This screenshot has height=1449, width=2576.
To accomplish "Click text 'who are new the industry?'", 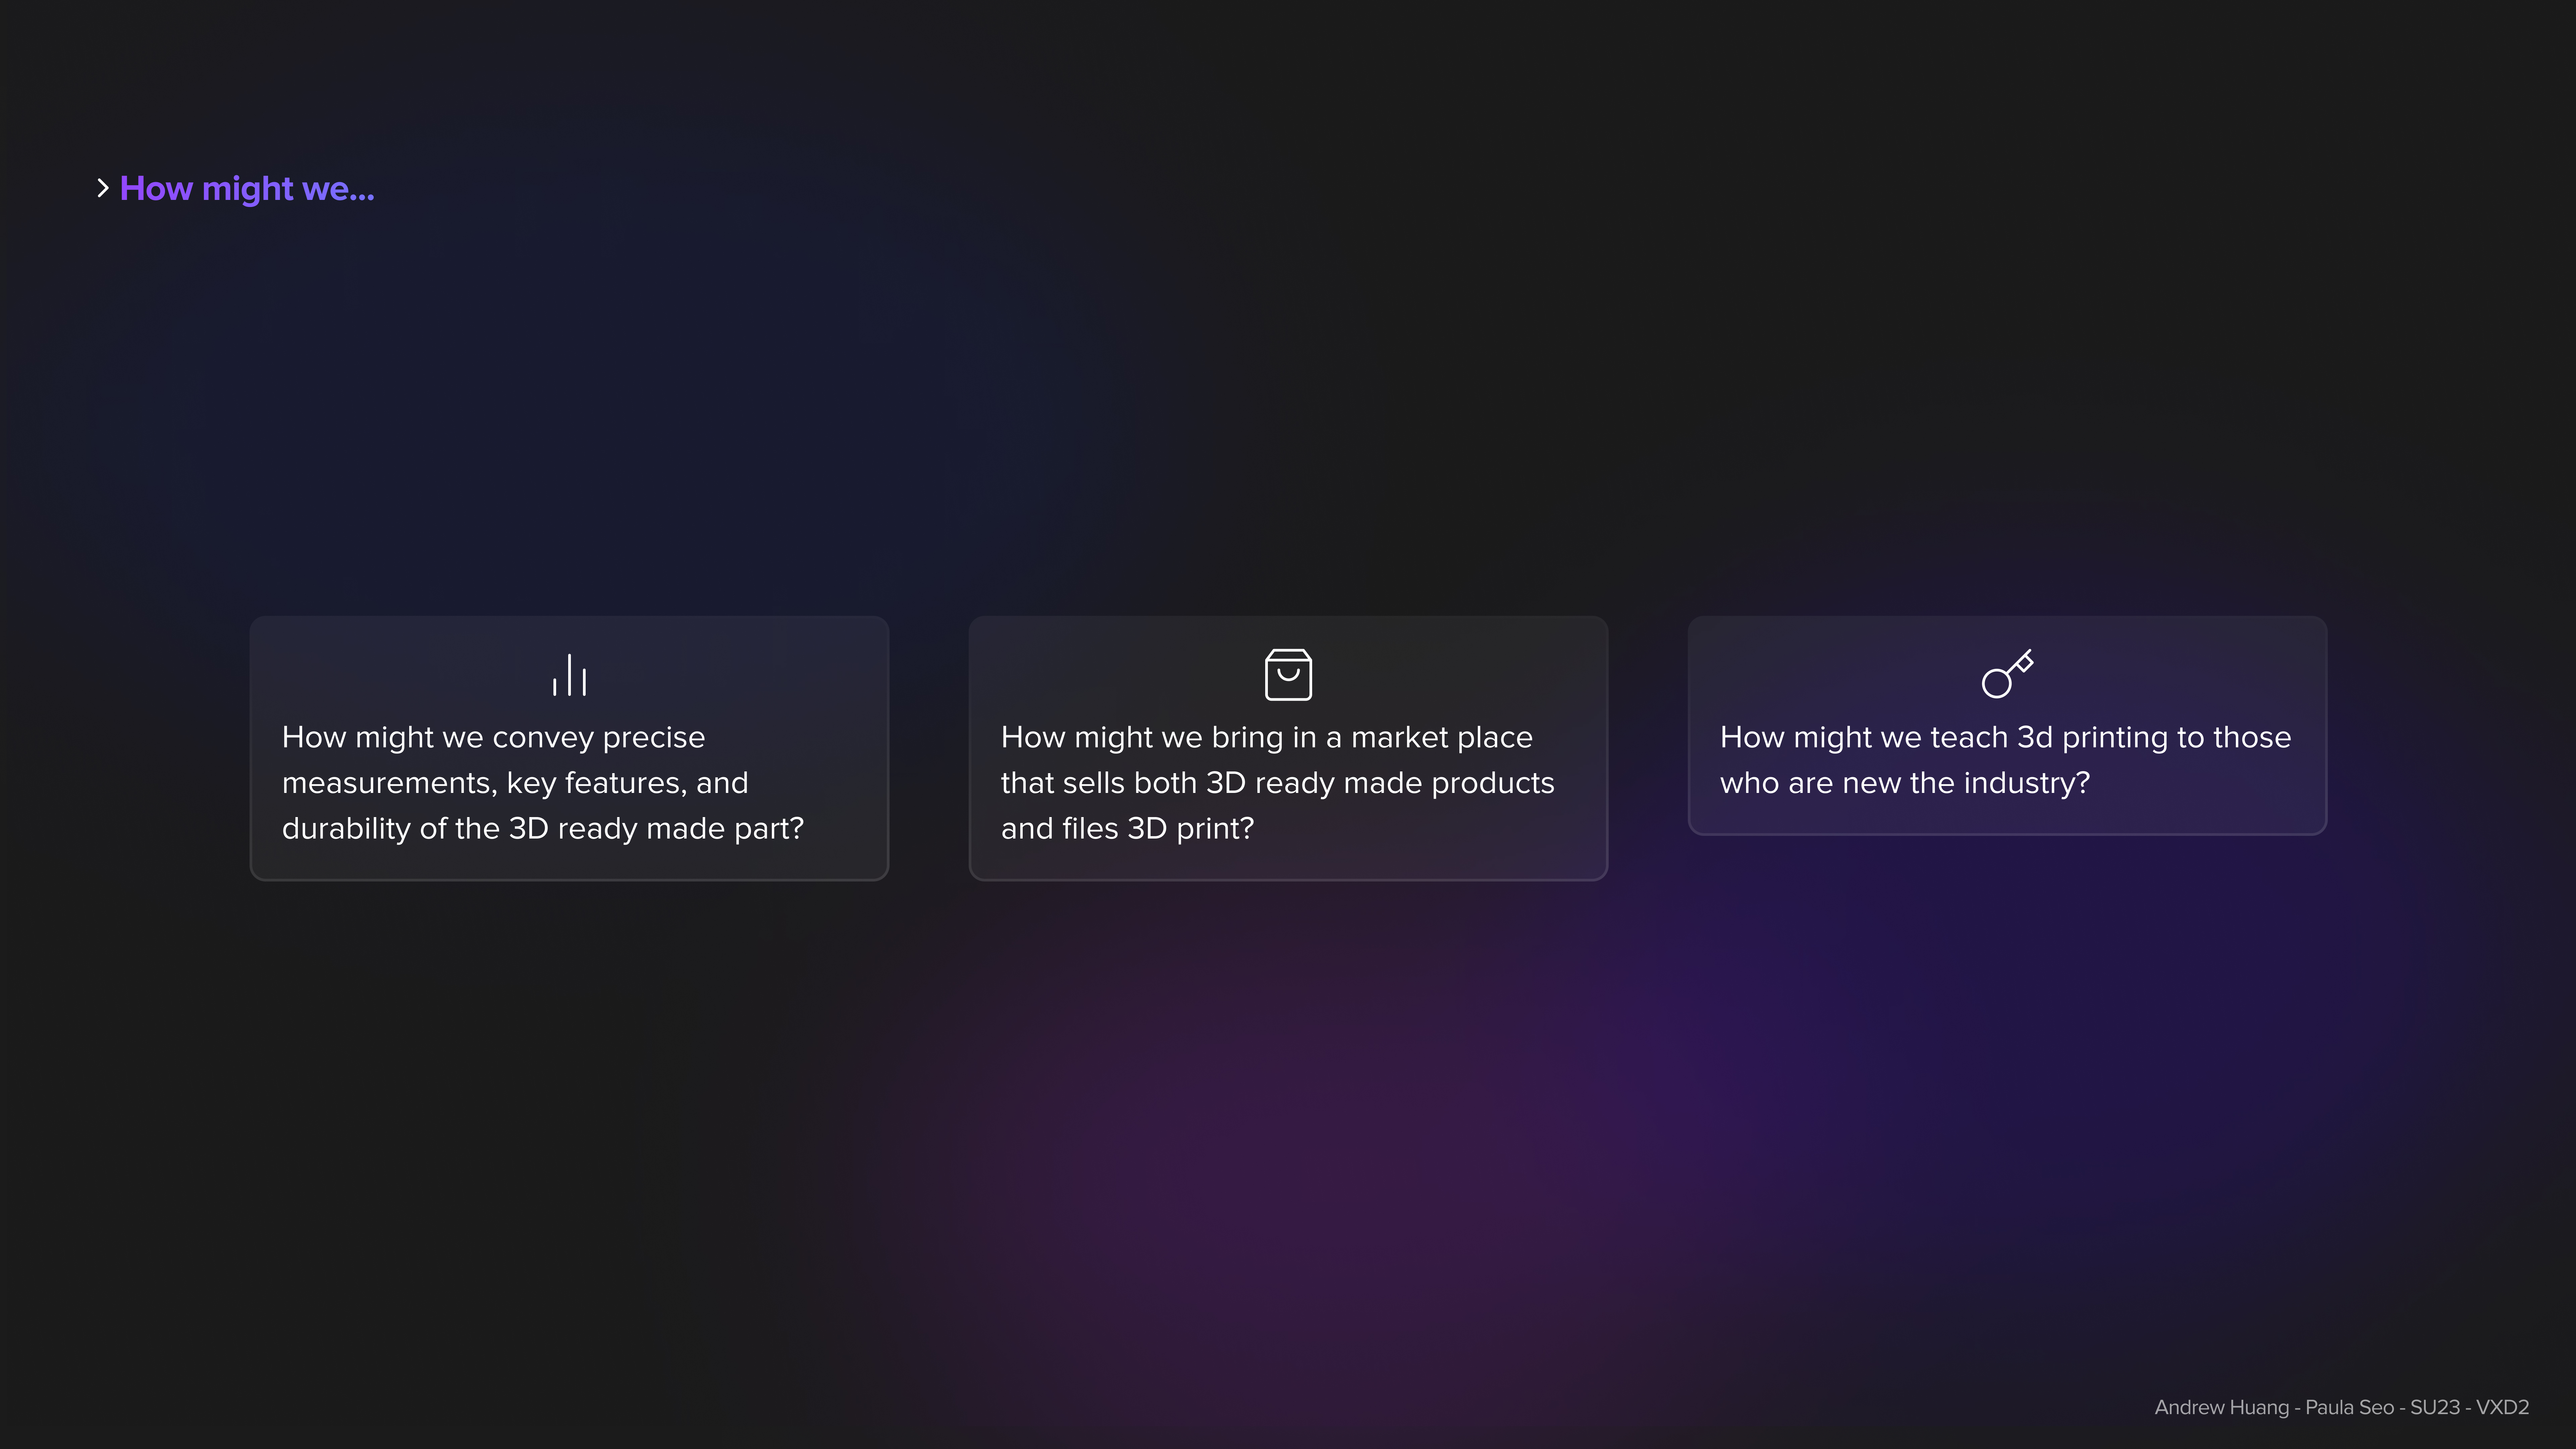I will tap(1905, 783).
